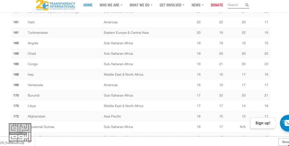Go to the HOME menu item
The image size is (289, 146).
tap(88, 5)
